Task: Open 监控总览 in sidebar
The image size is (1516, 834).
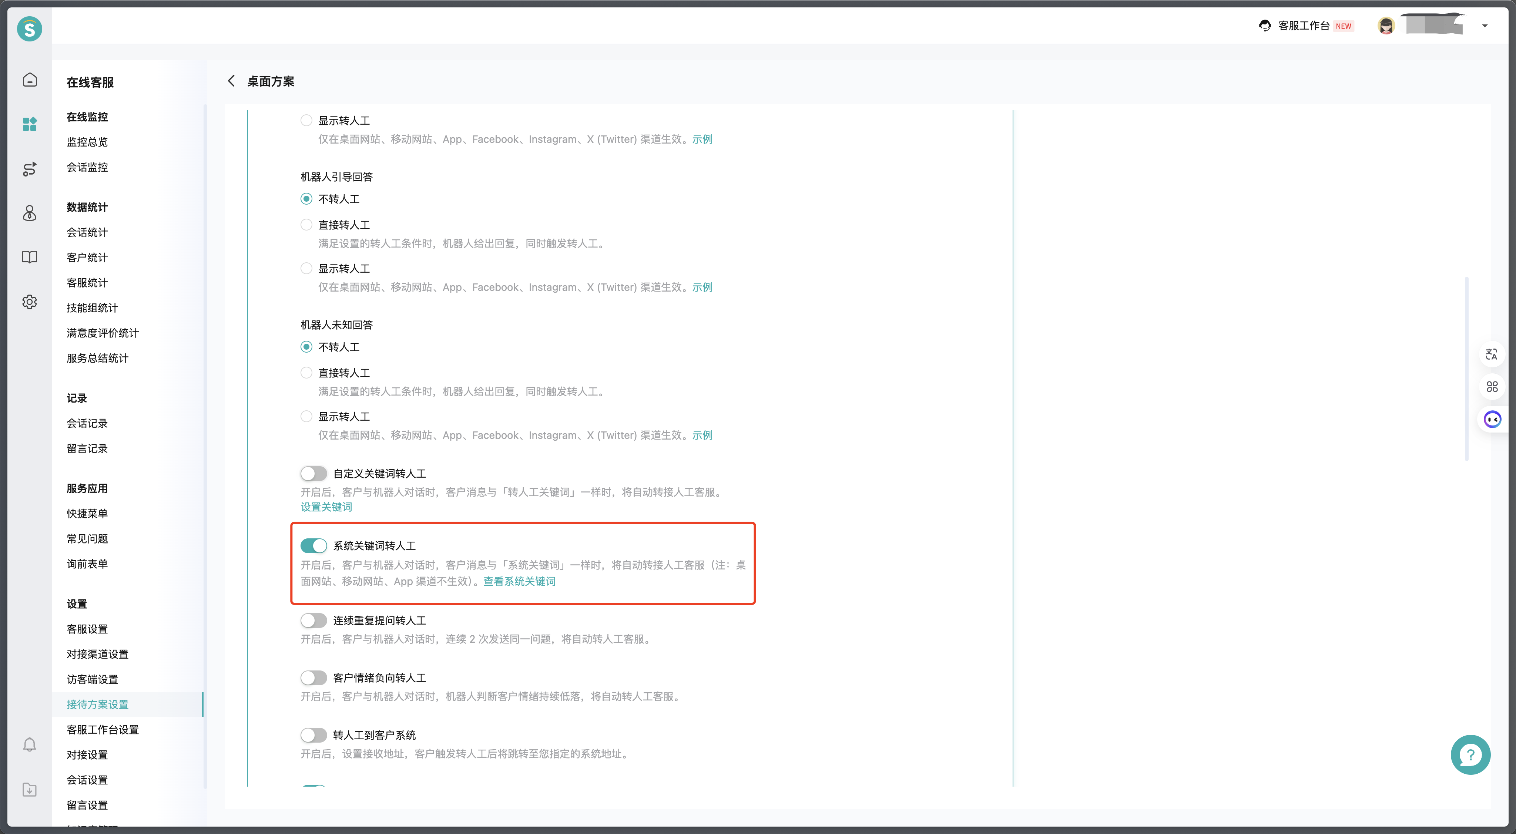Action: [x=87, y=142]
